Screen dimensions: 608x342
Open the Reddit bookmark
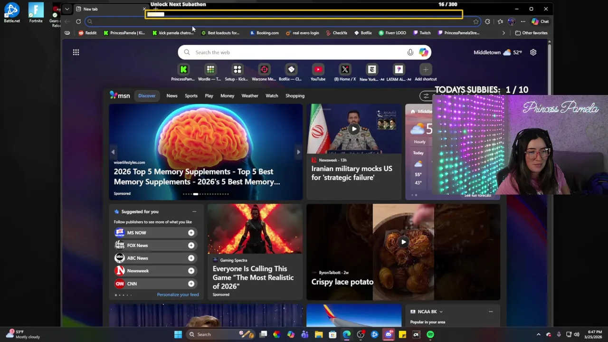point(87,33)
